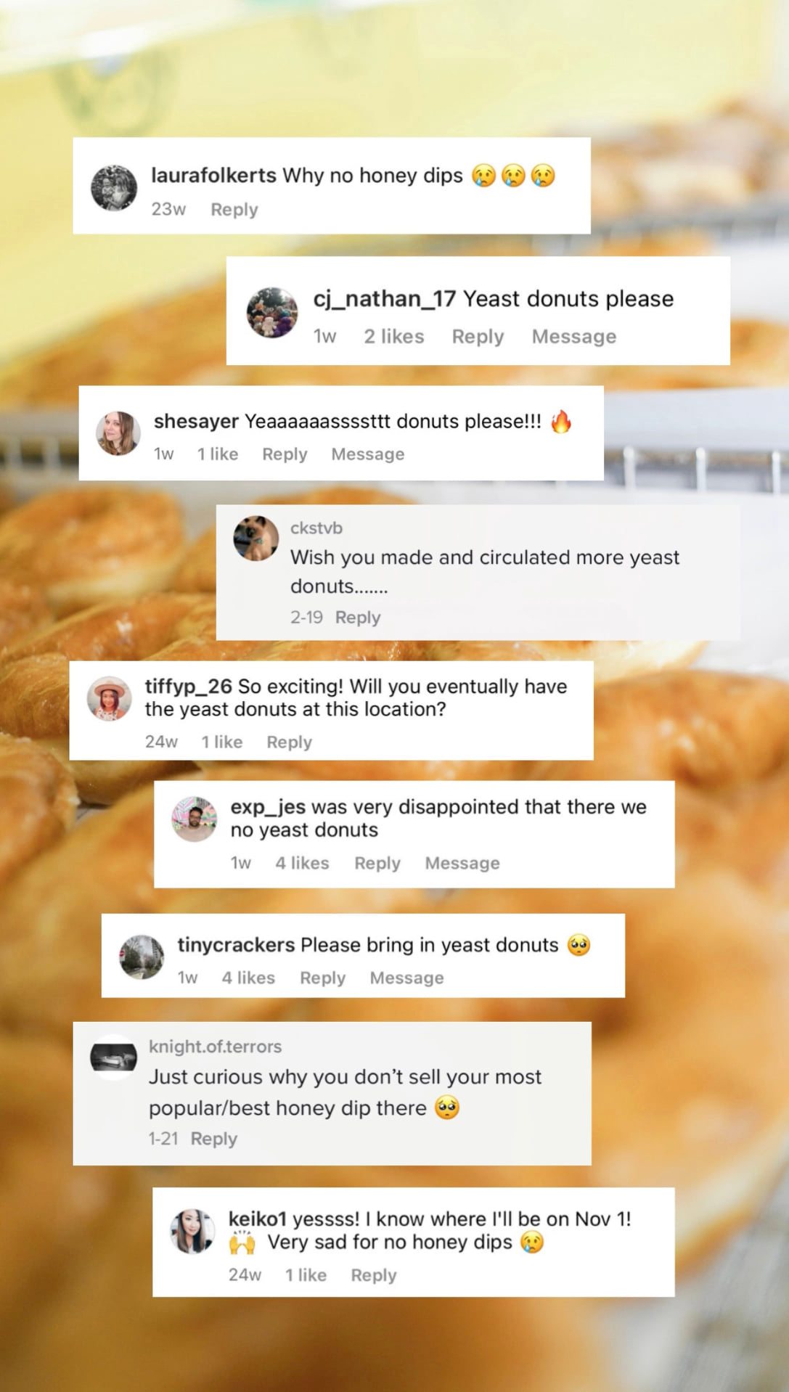The image size is (789, 1392).
Task: Tap cj_nathan_17 avatar image
Action: 272,312
